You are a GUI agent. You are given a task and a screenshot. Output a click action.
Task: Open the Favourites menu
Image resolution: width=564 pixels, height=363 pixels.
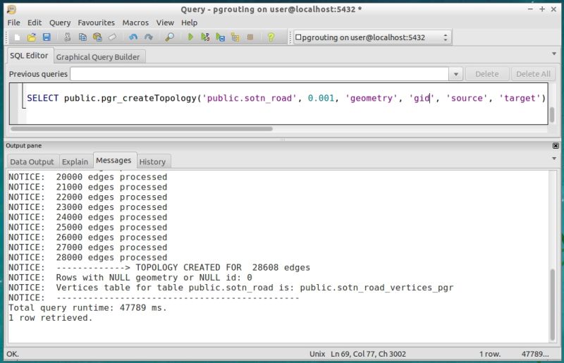click(96, 23)
